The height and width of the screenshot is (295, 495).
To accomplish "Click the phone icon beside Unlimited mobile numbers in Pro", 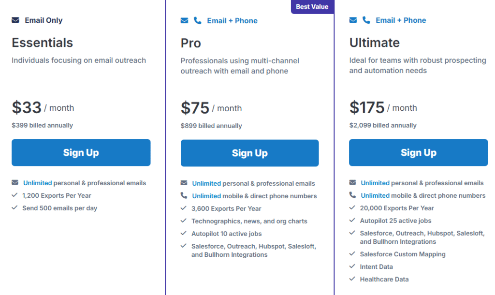I will [183, 195].
